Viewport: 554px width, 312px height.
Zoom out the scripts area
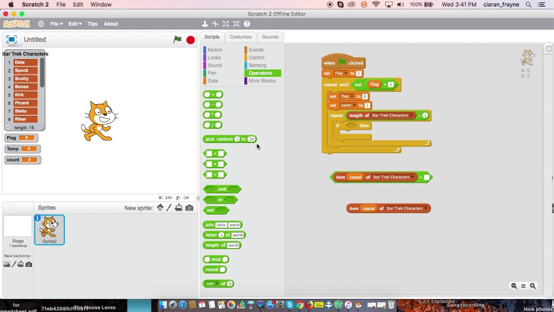point(514,286)
